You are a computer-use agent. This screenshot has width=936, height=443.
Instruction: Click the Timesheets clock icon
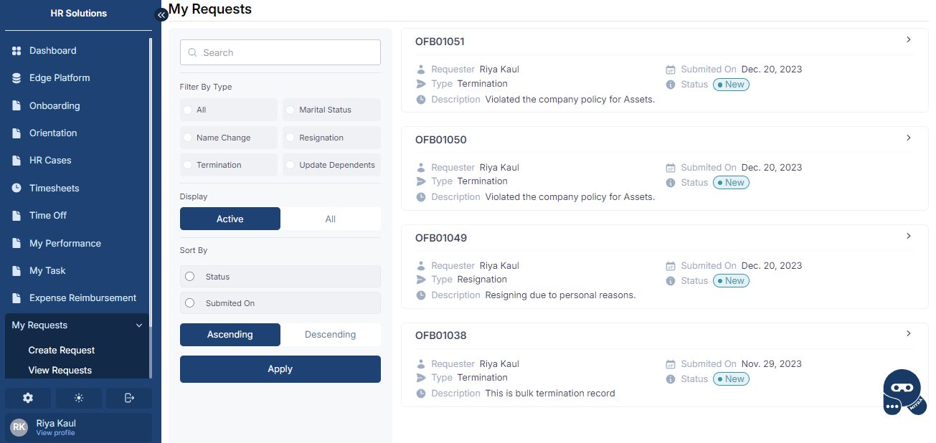(16, 189)
